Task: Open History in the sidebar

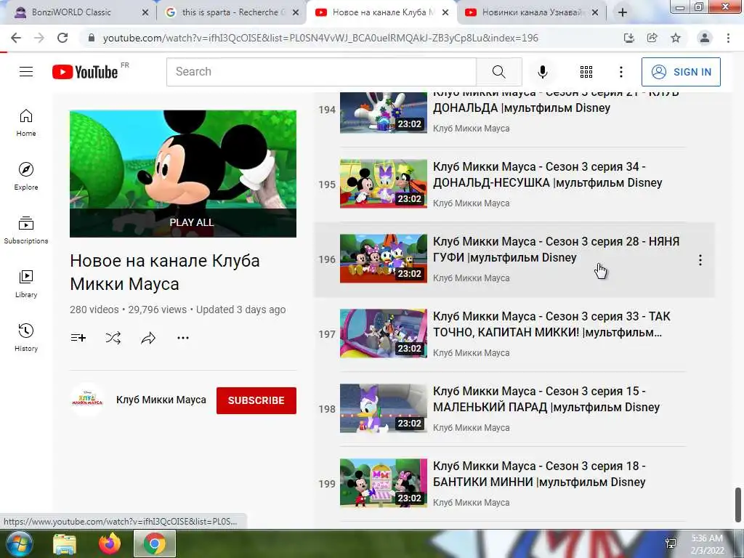Action: 26,337
